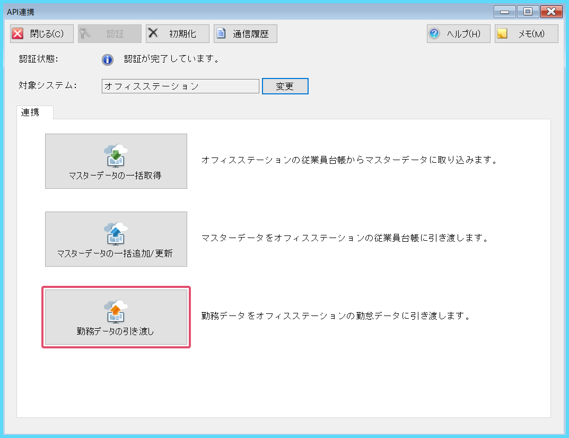The image size is (569, 438).
Task: Click description about 勤怠データに引き渡します
Action: (x=336, y=316)
